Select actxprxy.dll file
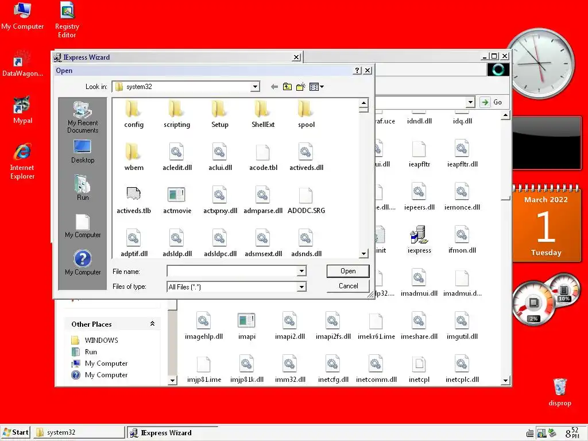 click(x=220, y=200)
